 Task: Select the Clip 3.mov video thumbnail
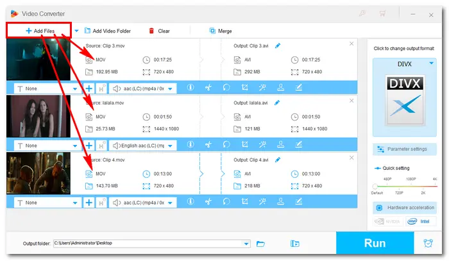pyautogui.click(x=38, y=59)
